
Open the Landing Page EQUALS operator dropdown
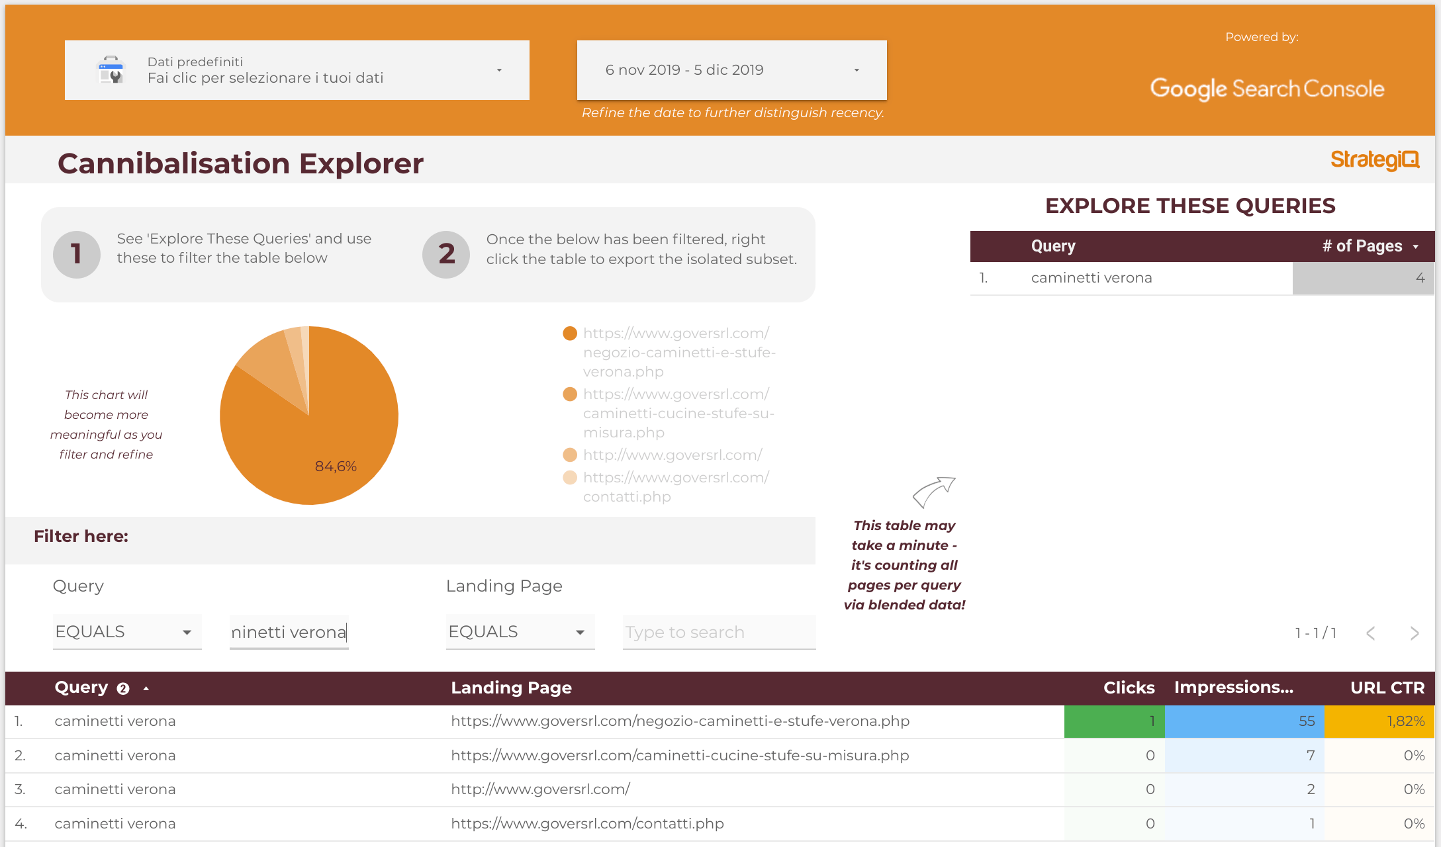(x=520, y=632)
